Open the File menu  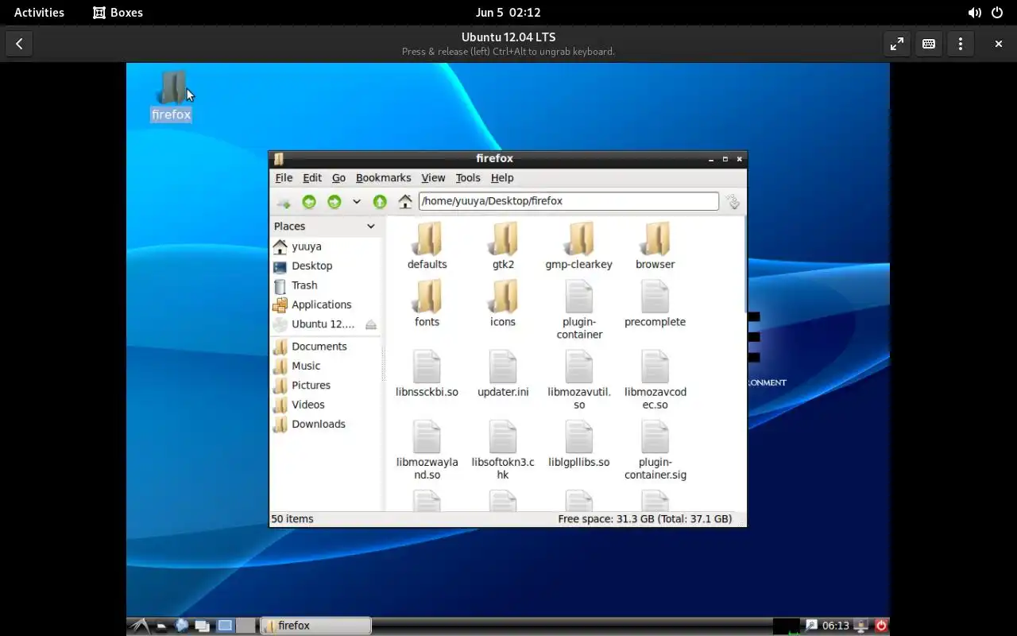tap(284, 178)
